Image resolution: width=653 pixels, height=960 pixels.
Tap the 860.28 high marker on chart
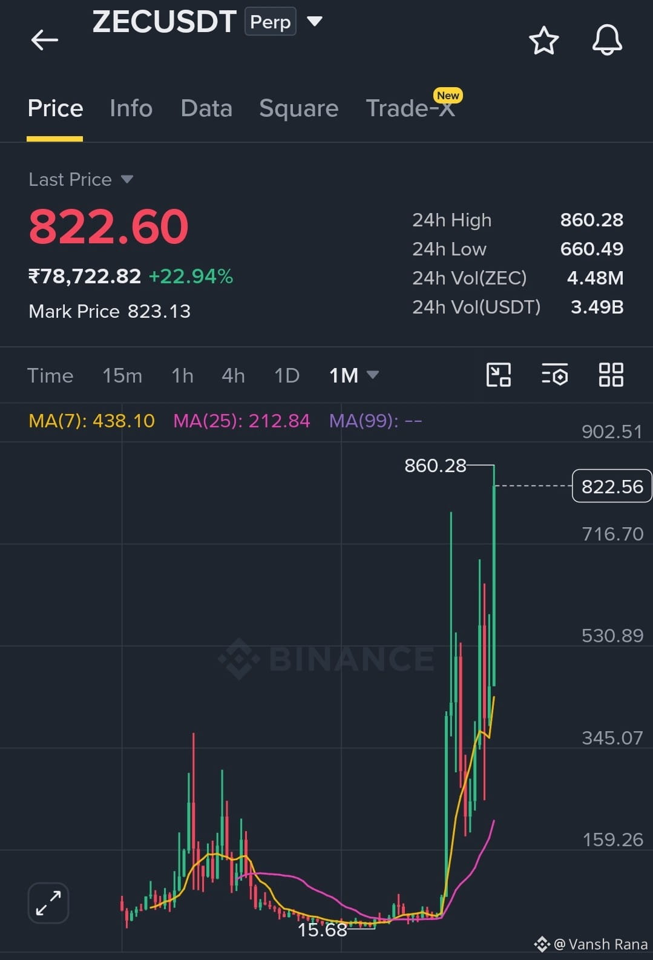point(435,465)
